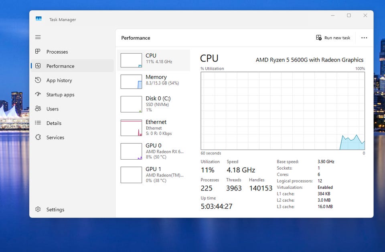Open the Services page
The image size is (385, 252).
[72, 137]
